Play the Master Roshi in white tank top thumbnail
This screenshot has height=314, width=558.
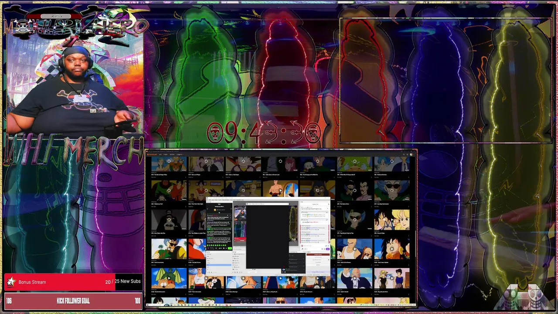[354, 249]
